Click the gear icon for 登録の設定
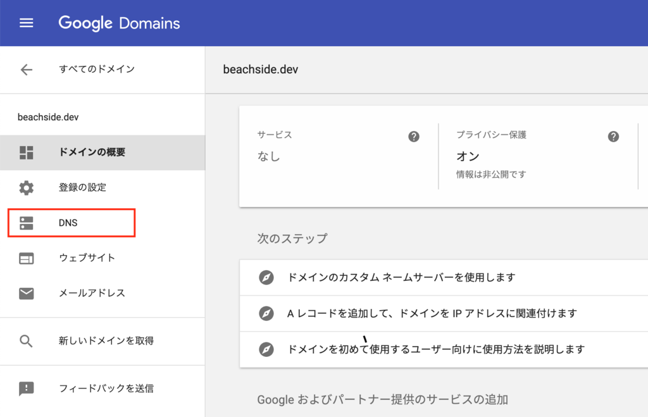Screen dimensions: 648x417 (27, 188)
